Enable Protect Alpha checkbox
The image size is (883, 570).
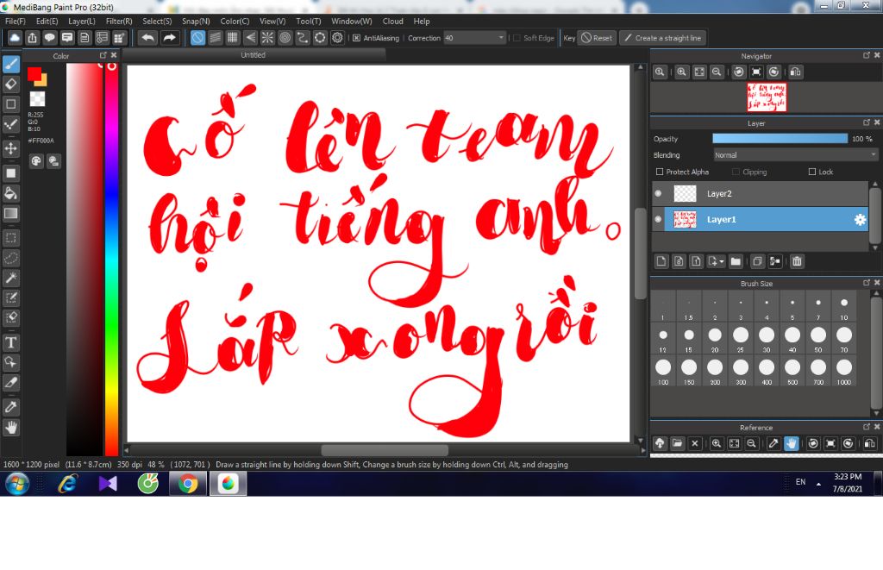click(x=660, y=172)
